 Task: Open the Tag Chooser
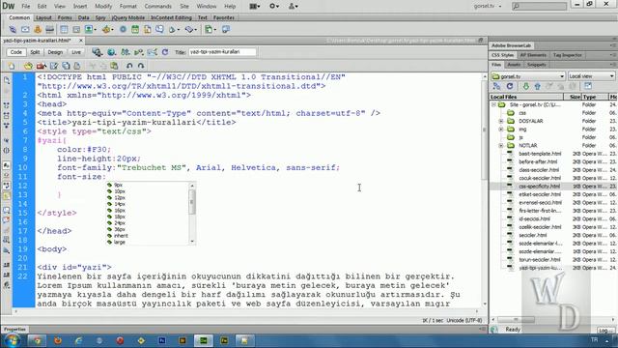[226, 30]
